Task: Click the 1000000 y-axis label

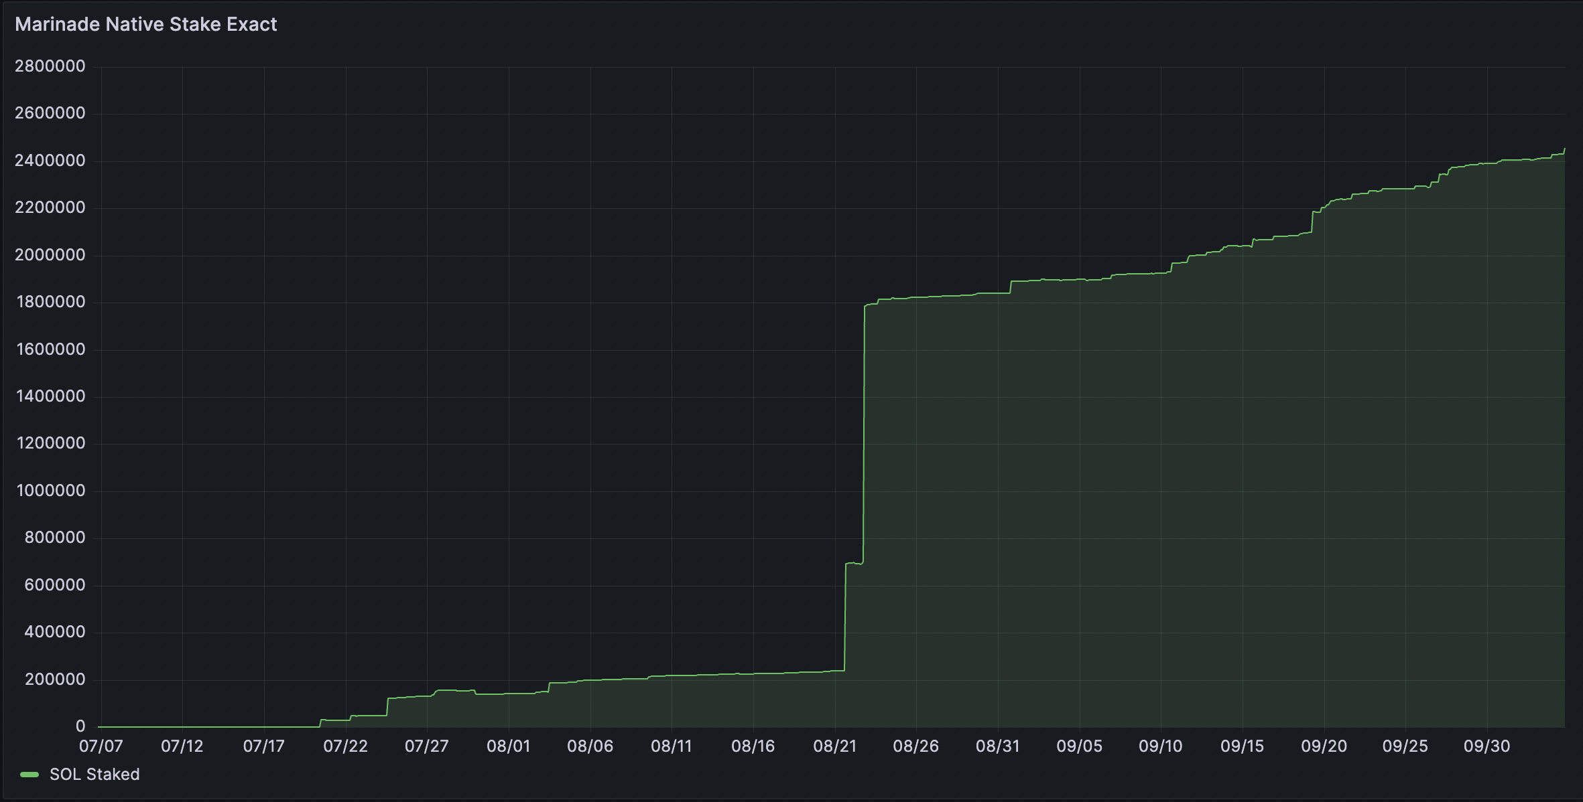Action: tap(50, 491)
